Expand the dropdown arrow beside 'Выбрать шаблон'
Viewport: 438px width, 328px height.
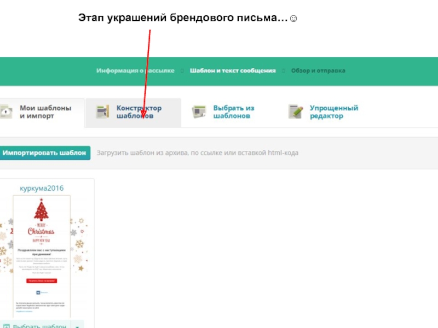[x=77, y=325]
